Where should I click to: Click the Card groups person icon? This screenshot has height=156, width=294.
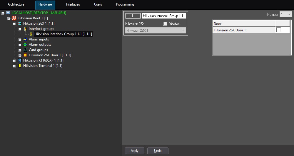25,50
